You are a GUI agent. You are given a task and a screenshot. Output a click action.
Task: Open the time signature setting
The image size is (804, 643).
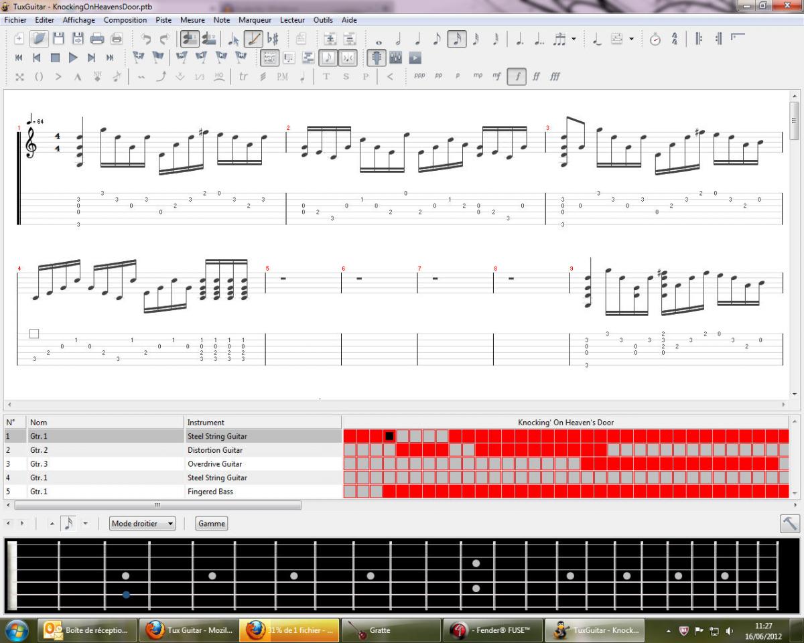(x=674, y=39)
